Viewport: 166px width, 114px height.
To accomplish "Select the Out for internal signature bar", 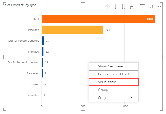I will pyautogui.click(x=42, y=62).
